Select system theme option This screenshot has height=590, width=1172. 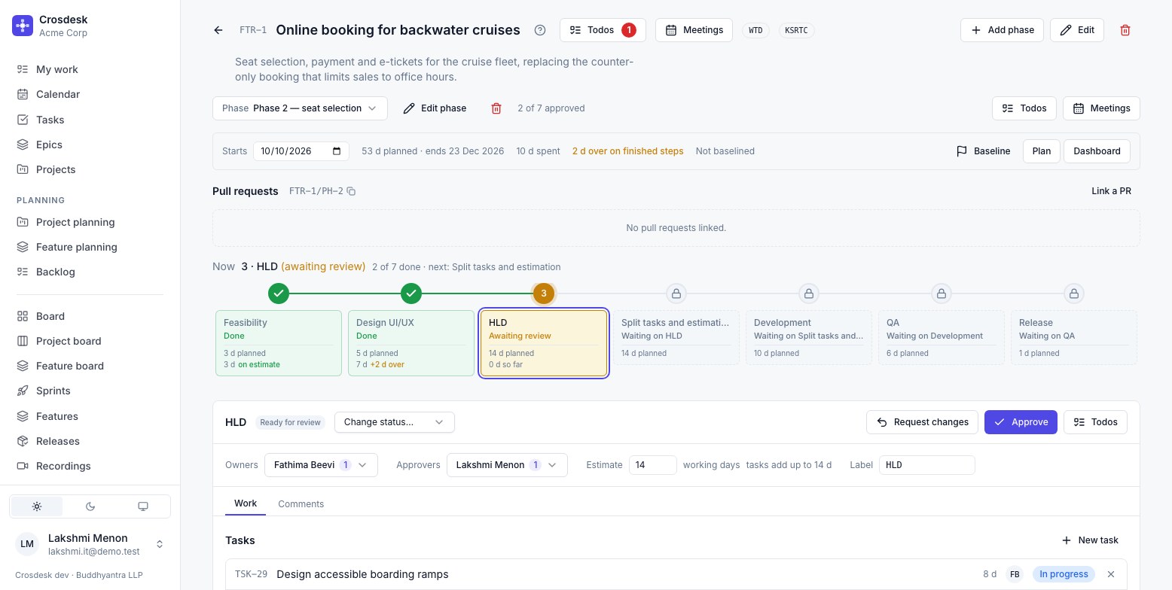point(143,506)
